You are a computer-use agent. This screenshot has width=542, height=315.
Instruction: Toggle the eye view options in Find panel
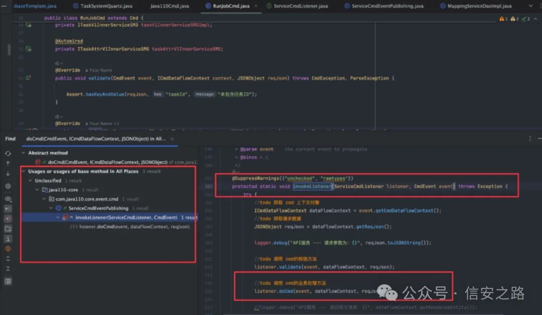pos(8,199)
